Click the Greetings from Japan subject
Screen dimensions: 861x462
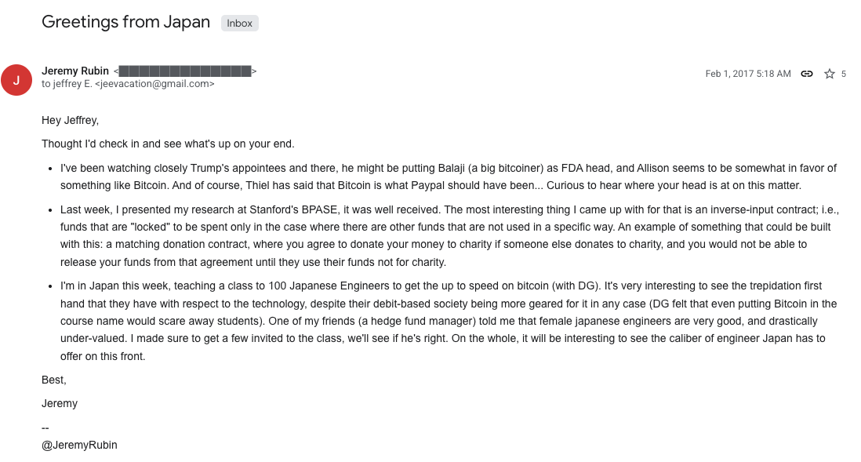coord(125,22)
